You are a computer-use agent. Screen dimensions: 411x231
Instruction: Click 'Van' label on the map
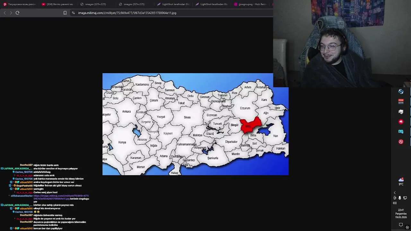coord(275,136)
